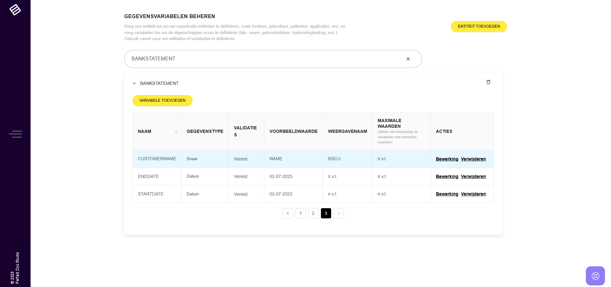Click the Perfect Doc Studio logo icon
The width and height of the screenshot is (611, 287).
tap(15, 10)
